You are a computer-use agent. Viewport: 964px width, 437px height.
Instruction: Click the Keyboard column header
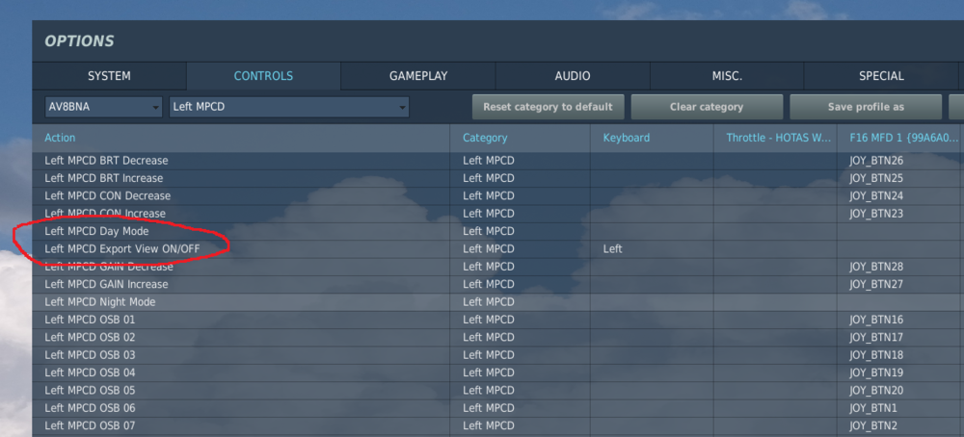click(x=653, y=138)
